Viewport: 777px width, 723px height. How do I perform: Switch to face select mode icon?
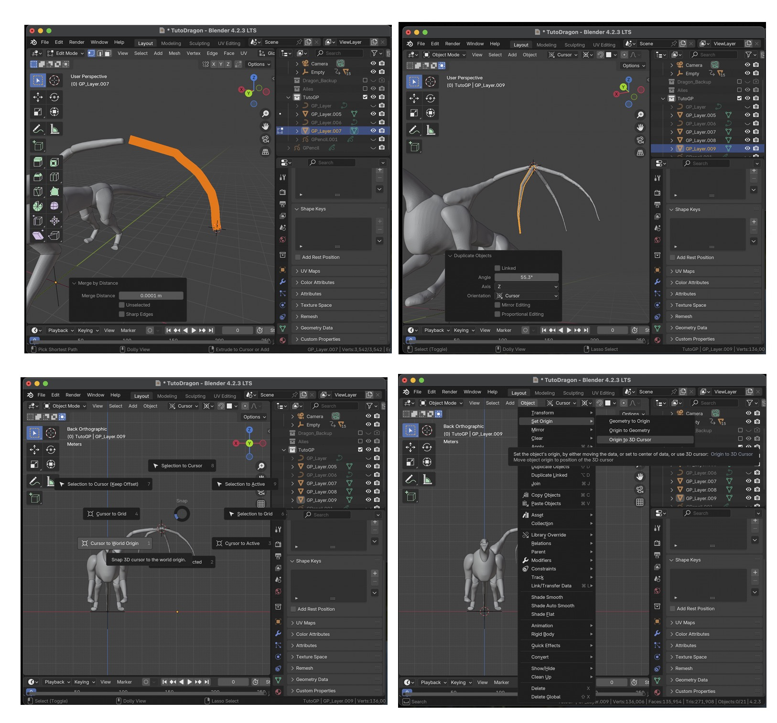pos(108,53)
